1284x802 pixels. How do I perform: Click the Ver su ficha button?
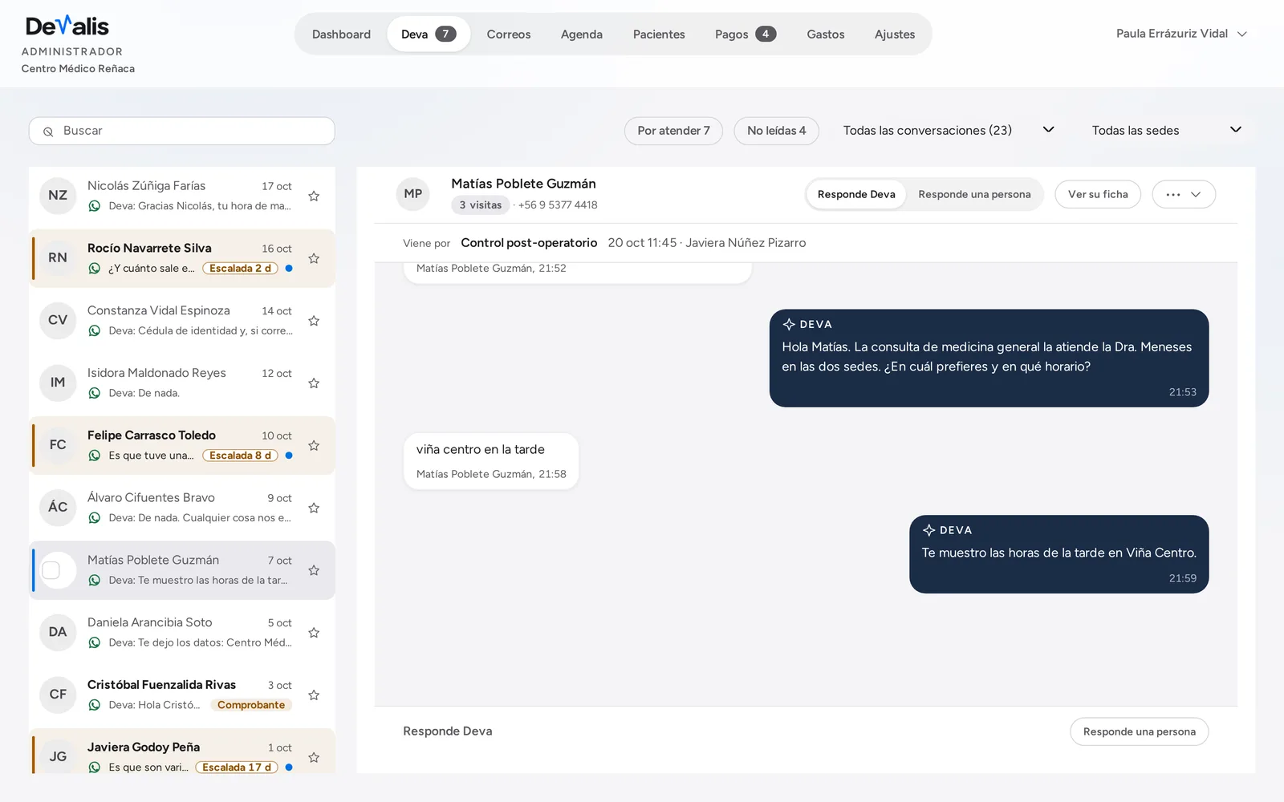coord(1098,194)
